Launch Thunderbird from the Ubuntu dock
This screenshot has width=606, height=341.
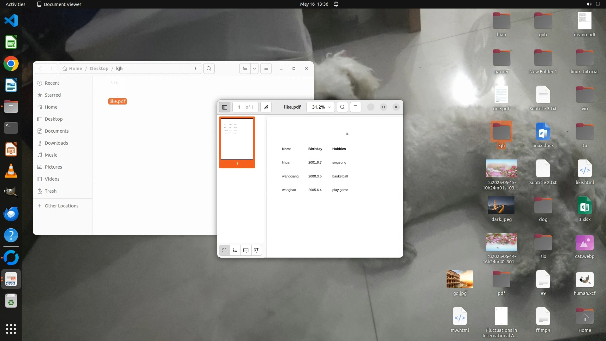pos(11,214)
